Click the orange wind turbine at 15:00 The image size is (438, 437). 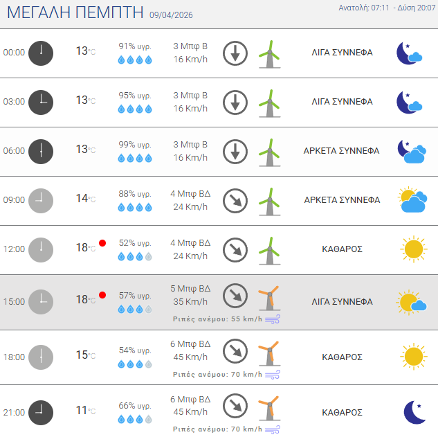268,298
